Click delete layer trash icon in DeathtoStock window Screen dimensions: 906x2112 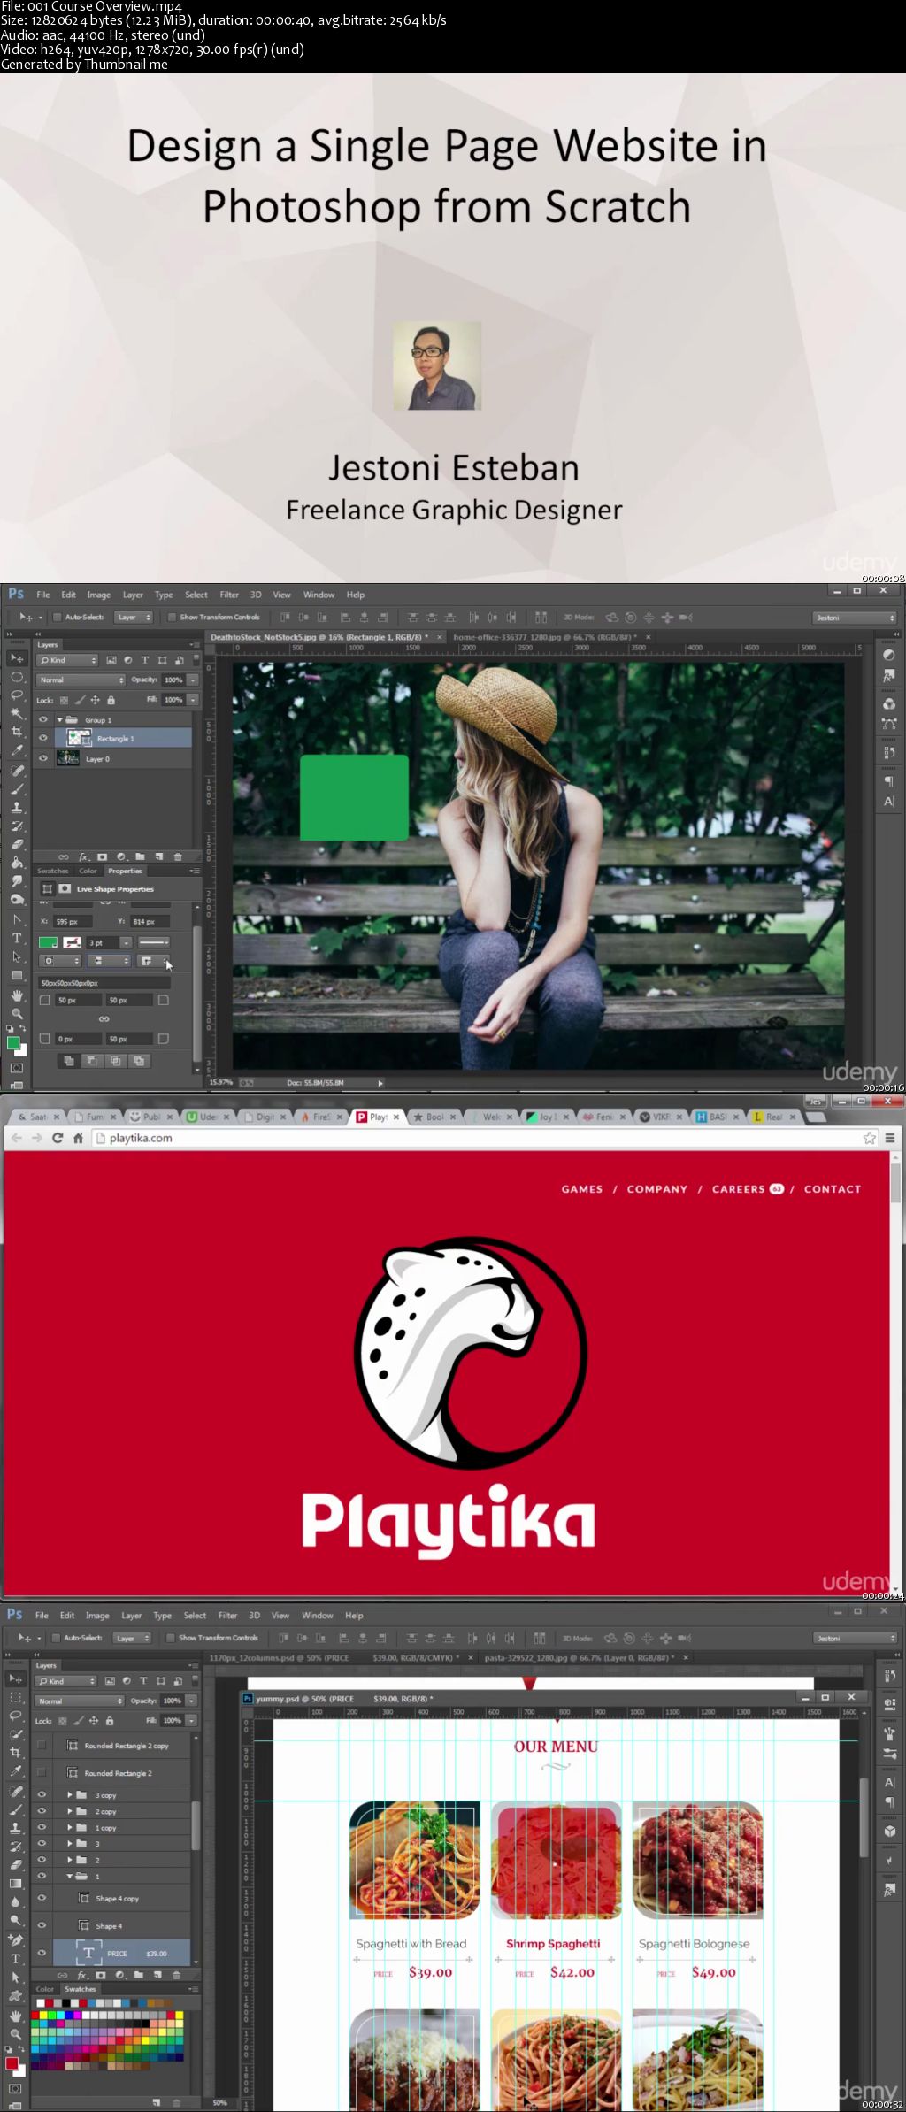click(178, 856)
